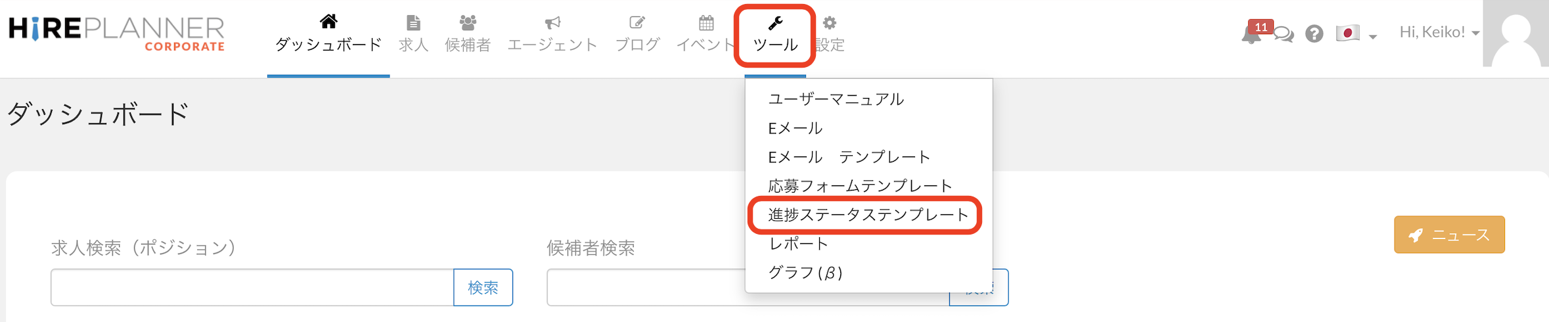Focus the 求人検索（ポジション） input field
The width and height of the screenshot is (1549, 322).
[252, 287]
